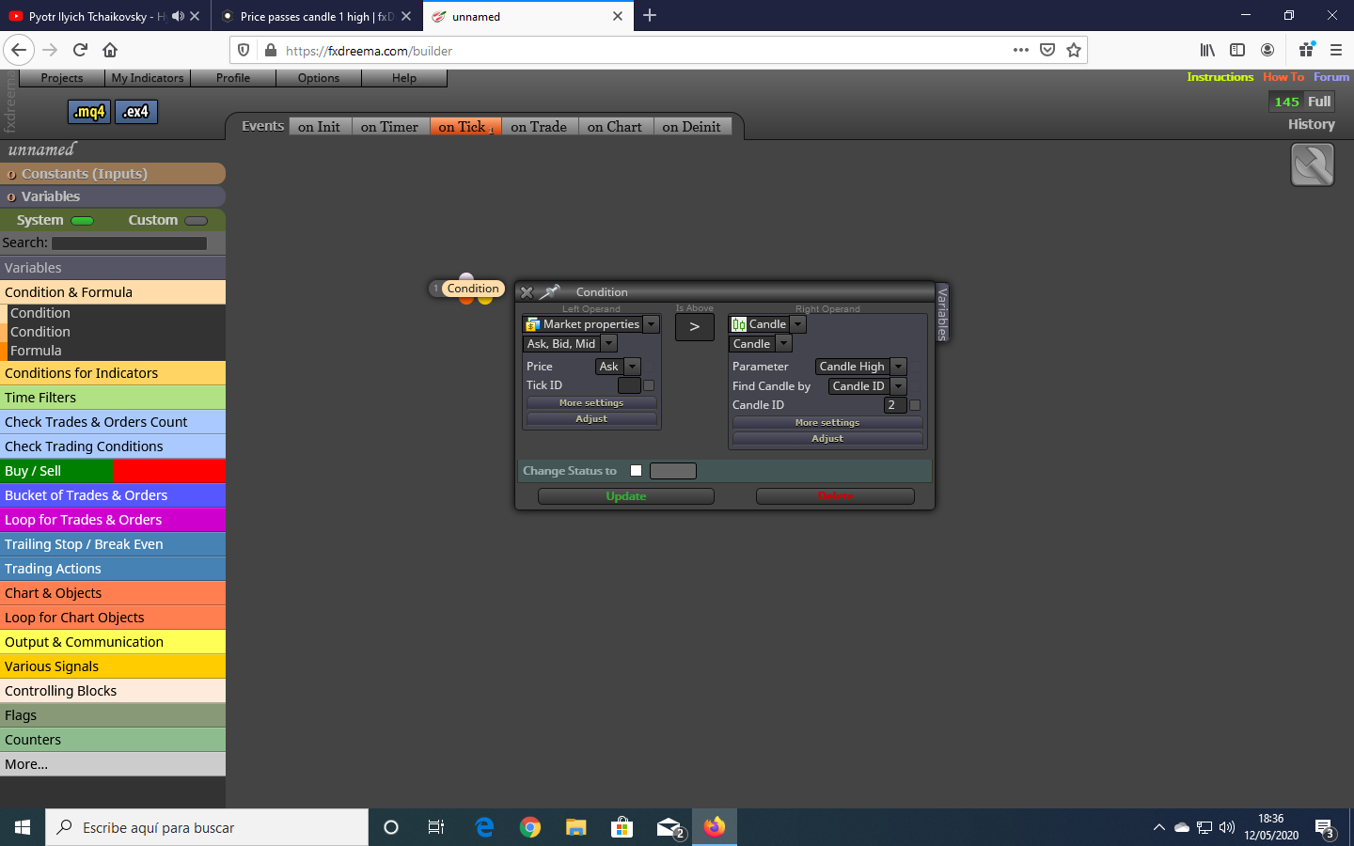
Task: Download the .mq4 source file
Action: point(89,112)
